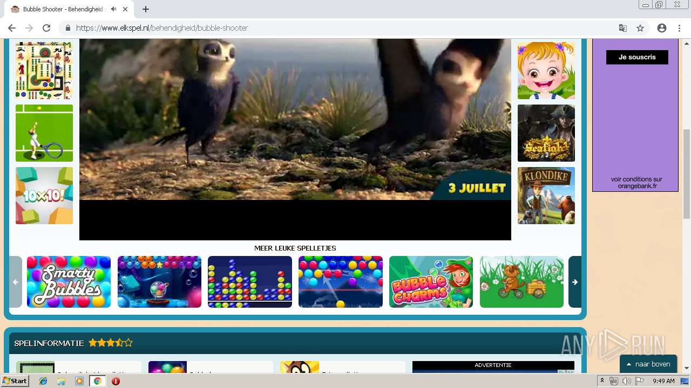Go forward to the next page
The height and width of the screenshot is (388, 691).
coord(29,28)
